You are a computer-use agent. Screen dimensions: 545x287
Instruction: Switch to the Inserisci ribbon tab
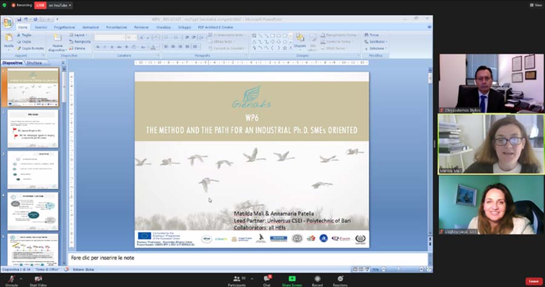pyautogui.click(x=41, y=27)
